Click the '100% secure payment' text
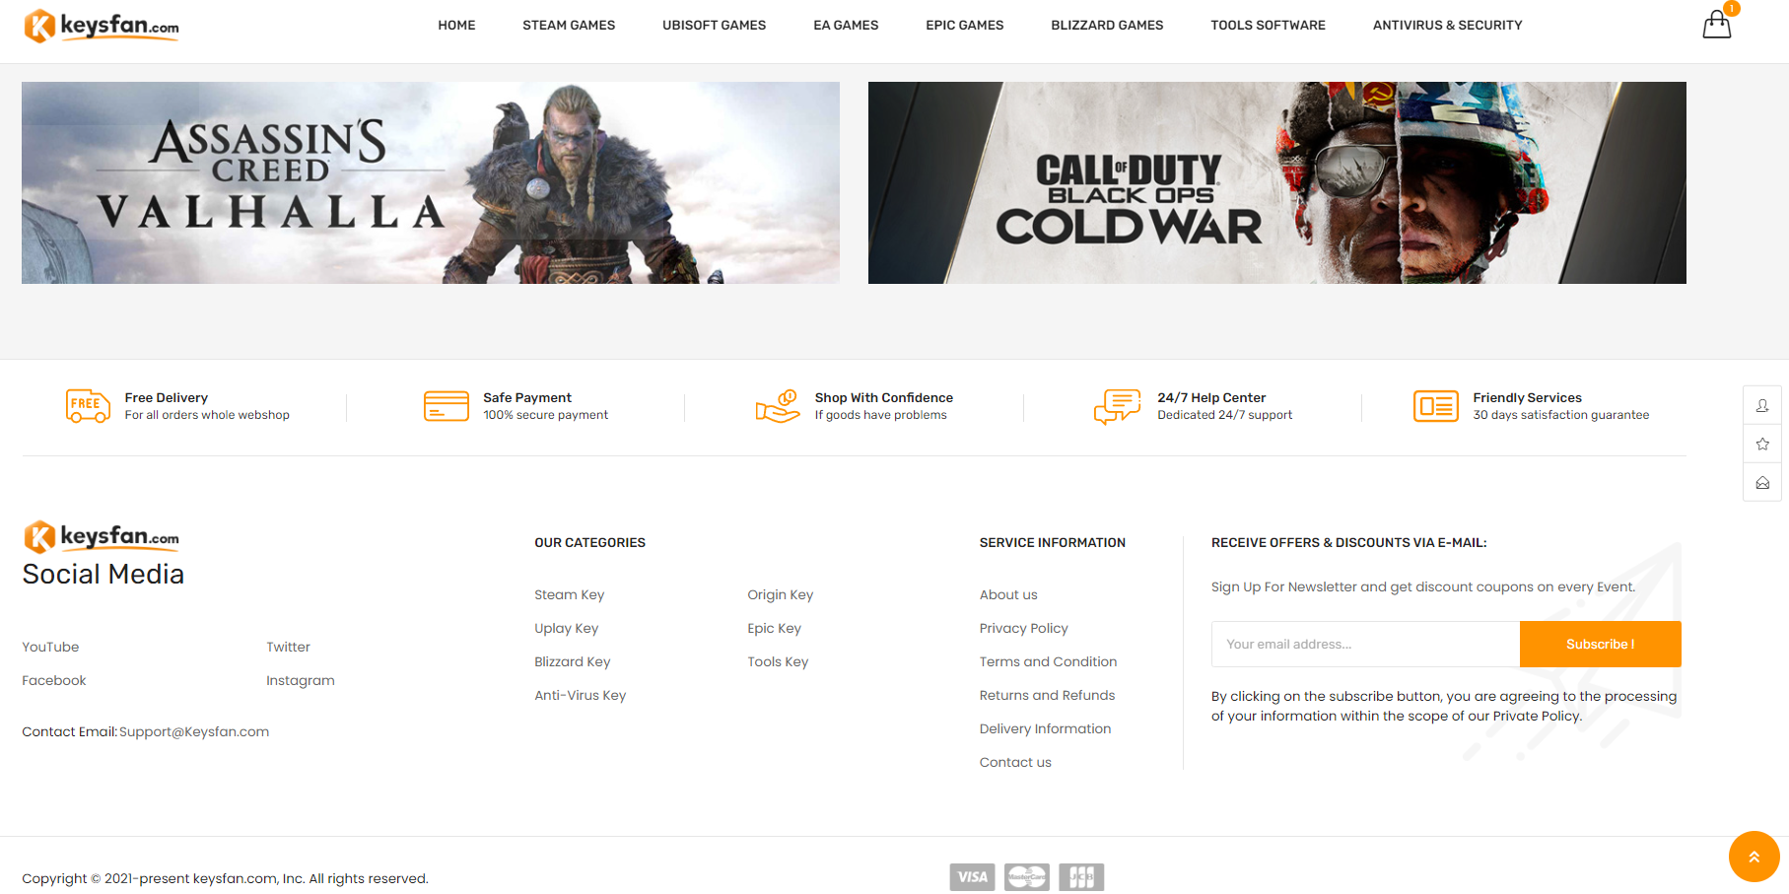Image resolution: width=1789 pixels, height=894 pixels. click(x=546, y=416)
